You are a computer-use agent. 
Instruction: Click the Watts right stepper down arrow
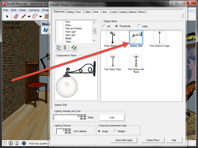coord(84,118)
